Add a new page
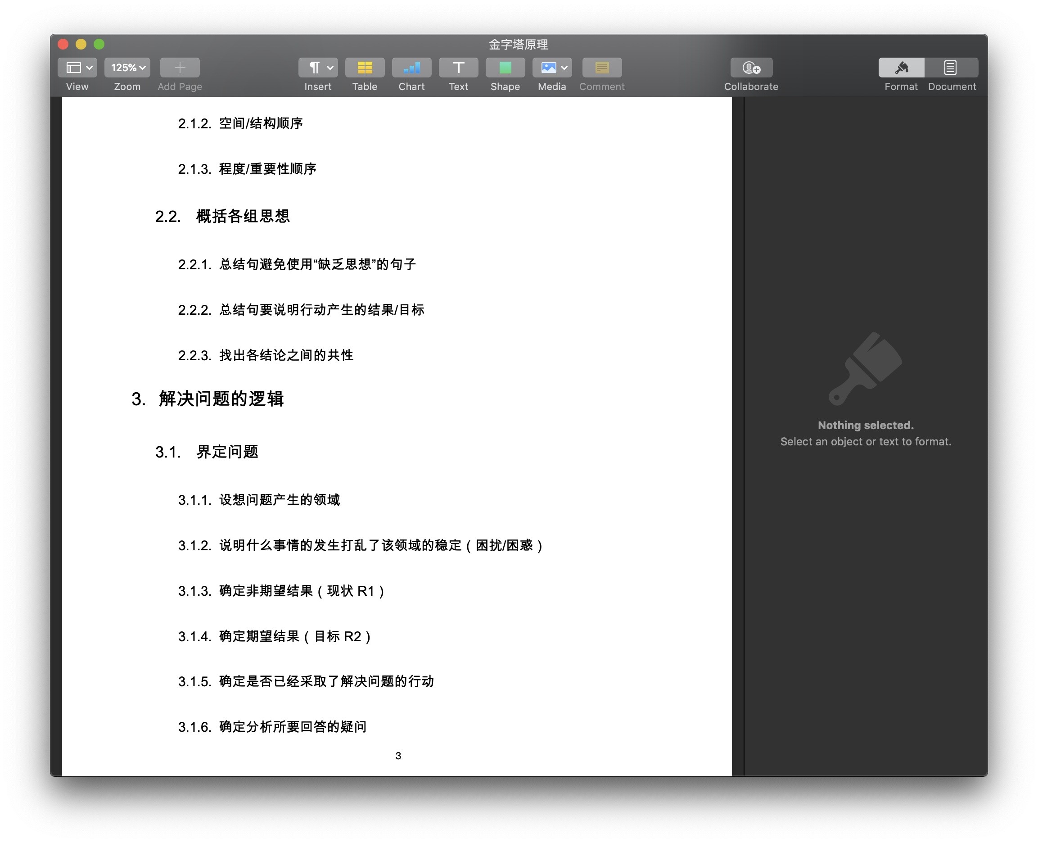The width and height of the screenshot is (1038, 843). click(x=179, y=68)
